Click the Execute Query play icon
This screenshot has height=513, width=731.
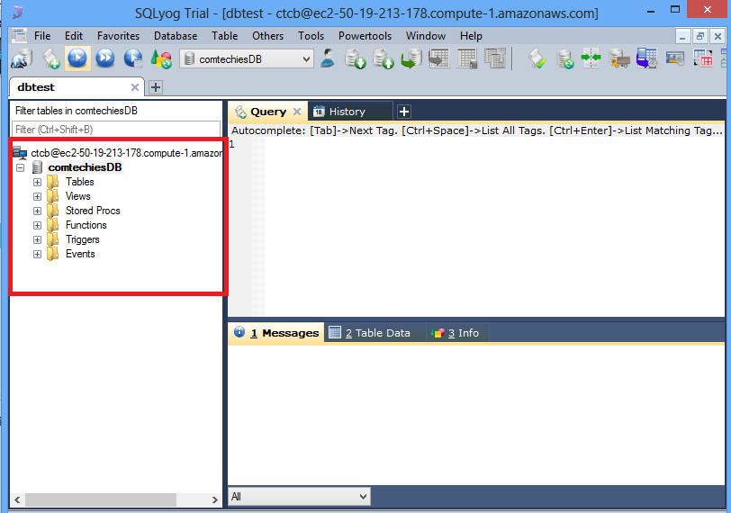click(77, 58)
